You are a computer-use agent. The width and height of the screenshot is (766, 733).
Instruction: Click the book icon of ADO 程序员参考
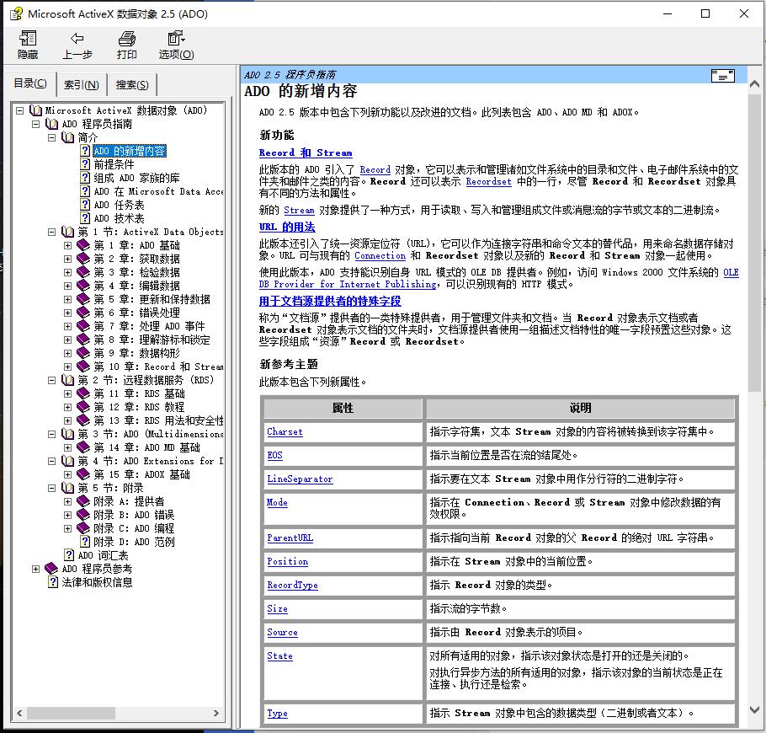tap(51, 569)
